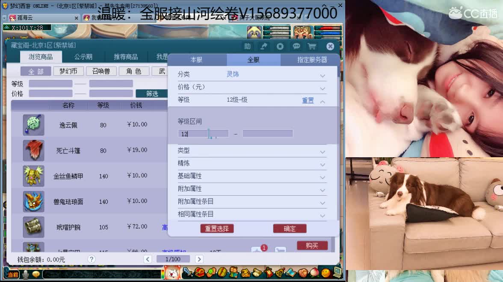Click the left 价格 minimum input field
The height and width of the screenshot is (282, 503).
50,93
